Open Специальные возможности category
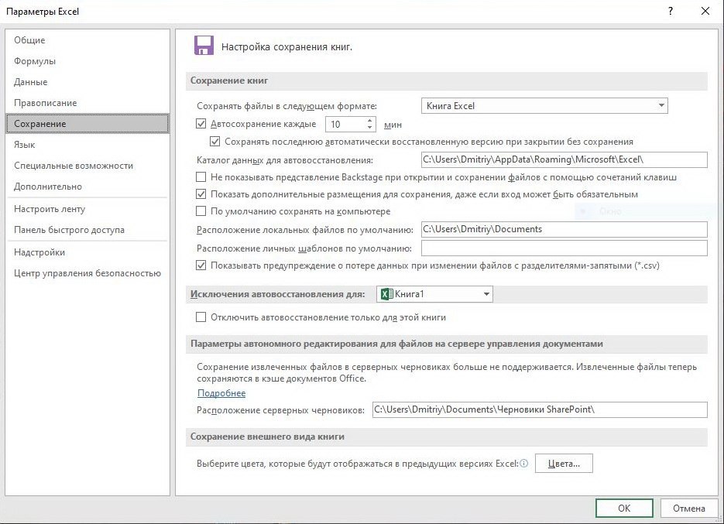The image size is (724, 524). (87, 166)
